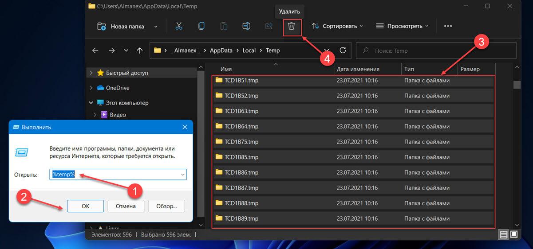This screenshot has height=249, width=533.
Task: Click the Cut scissors icon
Action: (179, 26)
